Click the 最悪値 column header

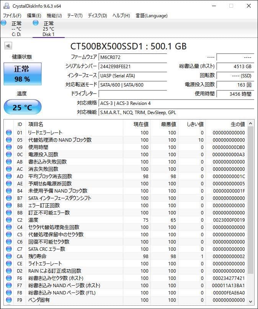coord(165,124)
